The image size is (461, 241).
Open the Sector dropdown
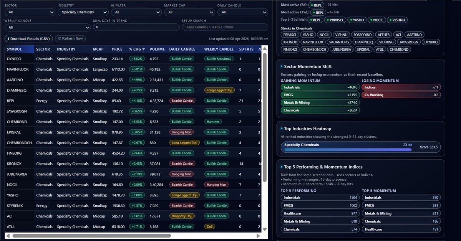(30, 12)
